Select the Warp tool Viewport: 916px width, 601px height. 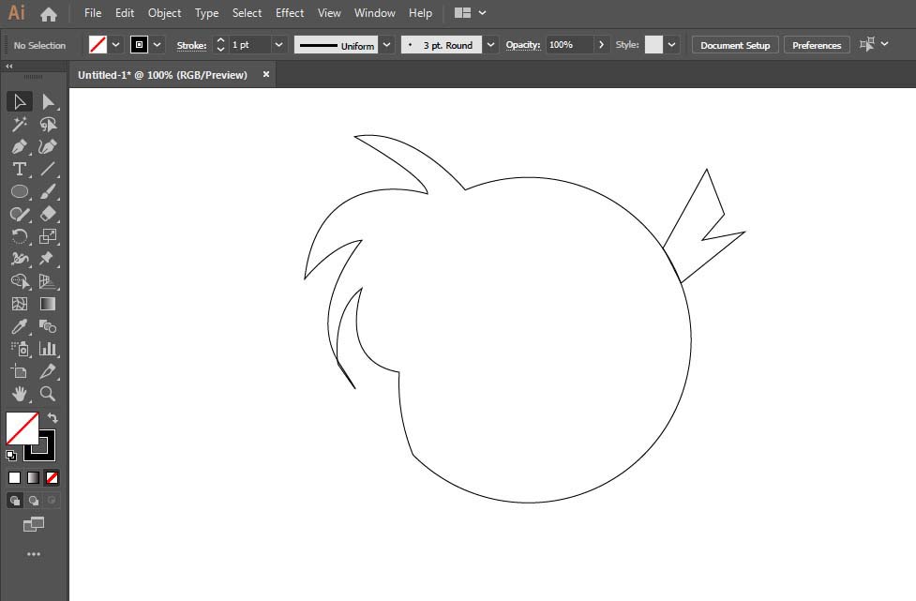pos(20,259)
